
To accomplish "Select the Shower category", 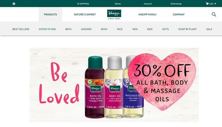I will (x=86, y=29).
